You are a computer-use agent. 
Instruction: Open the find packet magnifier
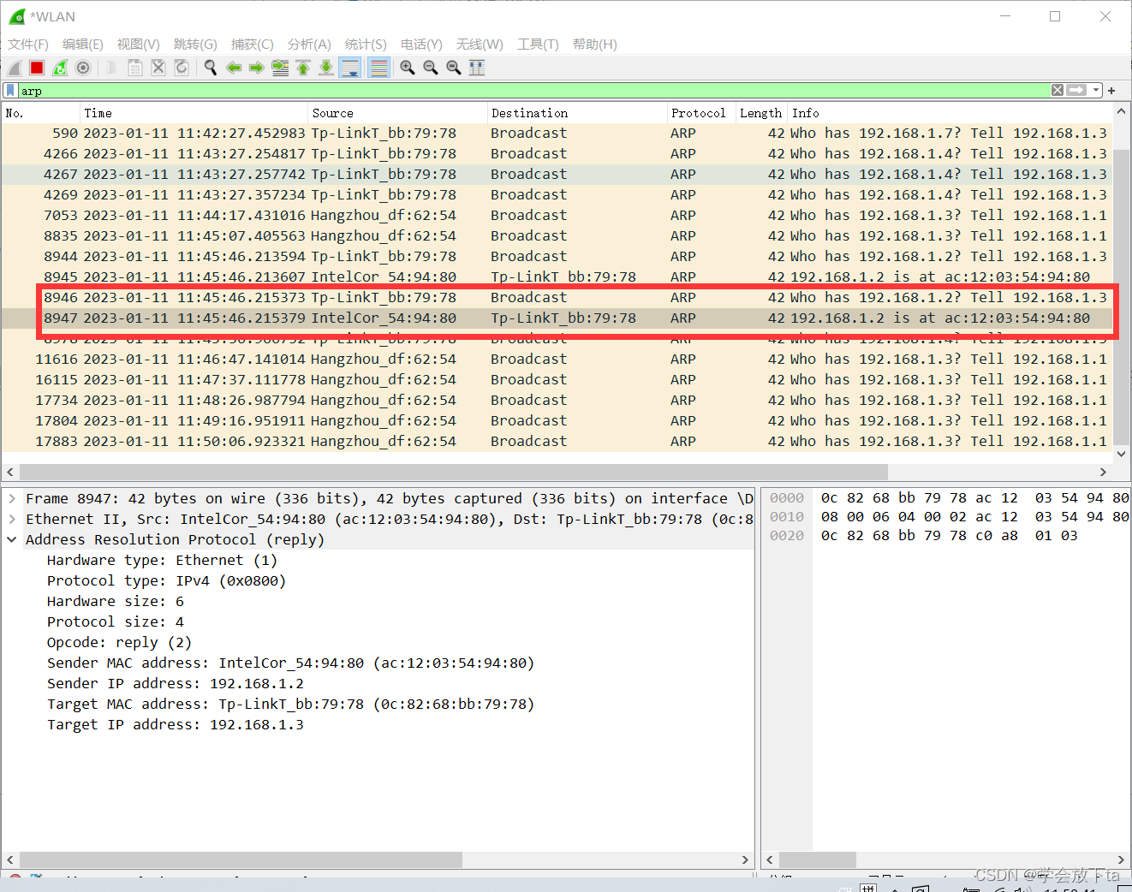click(211, 68)
